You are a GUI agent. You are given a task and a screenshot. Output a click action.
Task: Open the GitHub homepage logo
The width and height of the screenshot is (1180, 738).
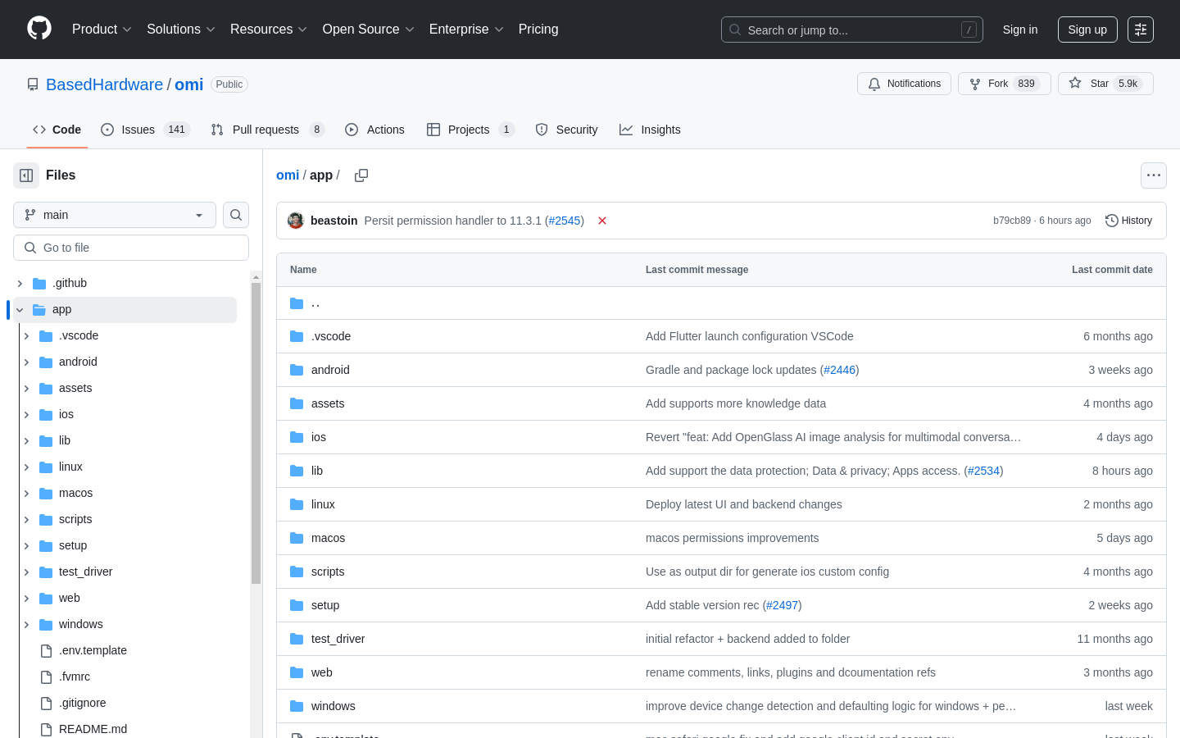[x=39, y=29]
